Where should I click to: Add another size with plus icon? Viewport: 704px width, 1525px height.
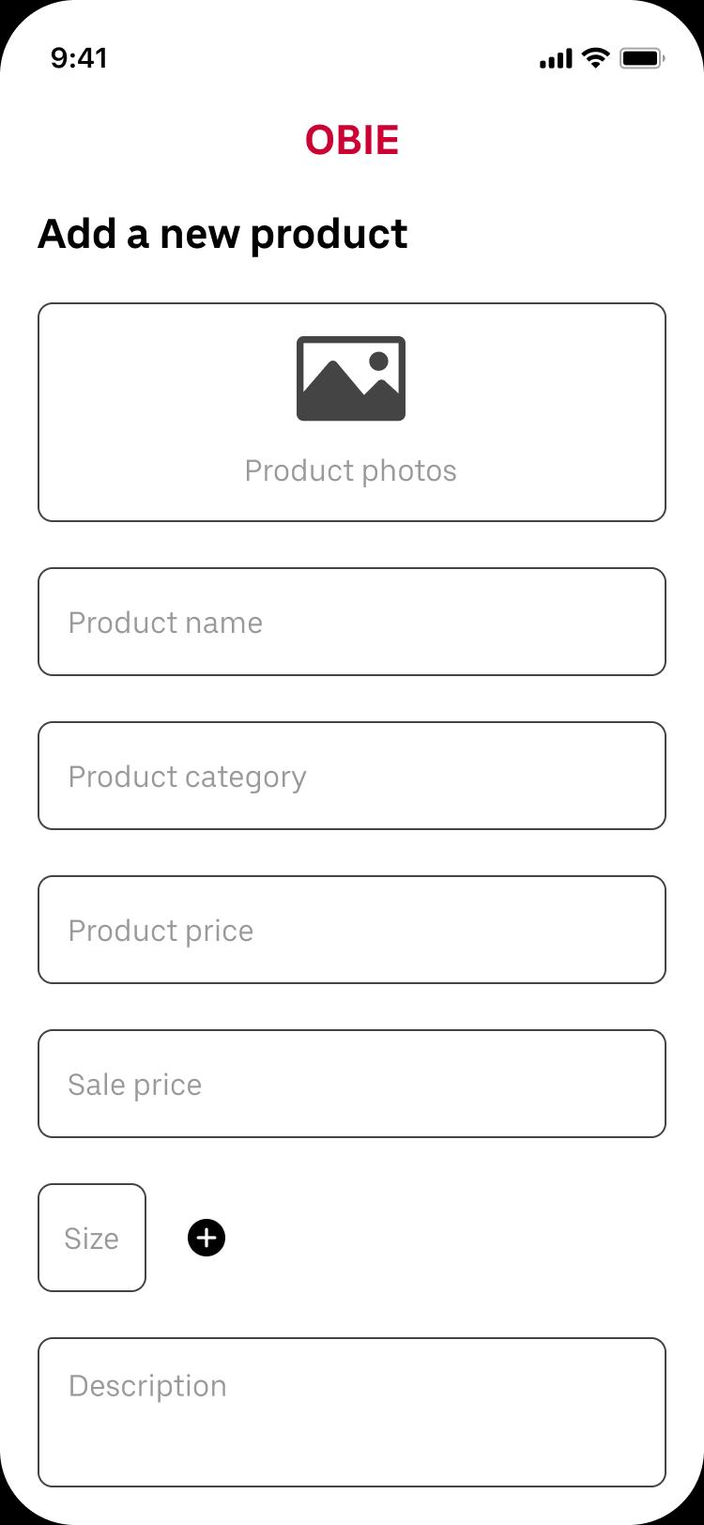click(207, 1238)
